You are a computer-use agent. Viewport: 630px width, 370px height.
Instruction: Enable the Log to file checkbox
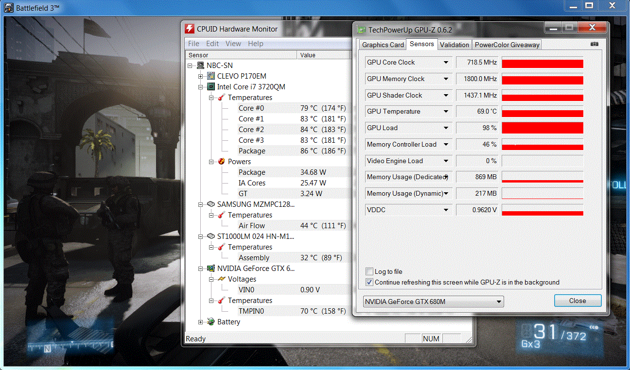(x=369, y=272)
